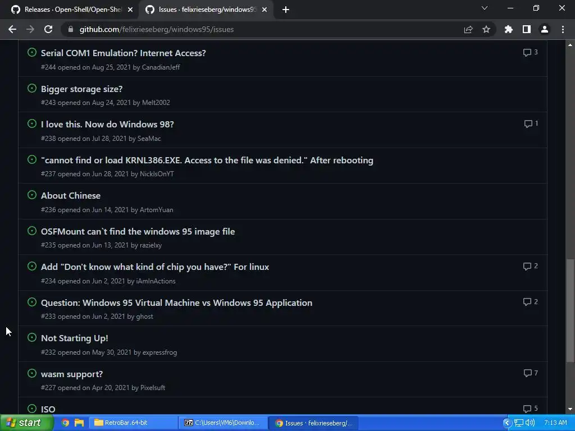The height and width of the screenshot is (431, 575).
Task: Open a new tab with plus button
Action: 286,10
